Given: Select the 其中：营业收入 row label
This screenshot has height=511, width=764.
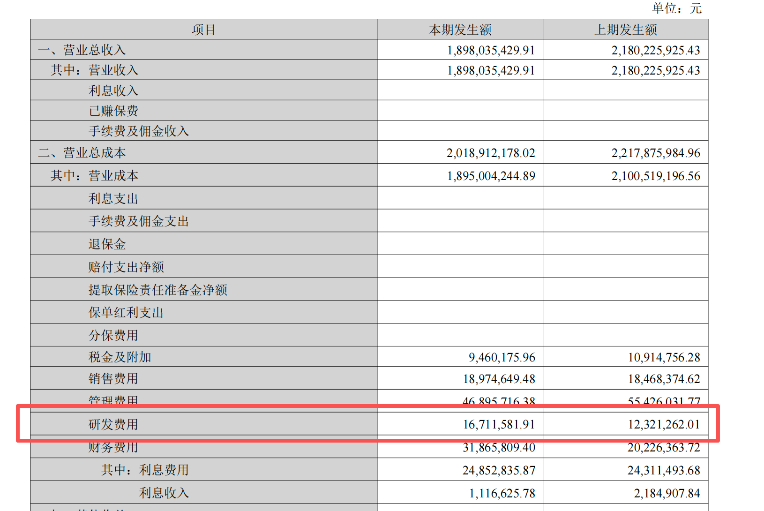Looking at the screenshot, I should [x=94, y=70].
